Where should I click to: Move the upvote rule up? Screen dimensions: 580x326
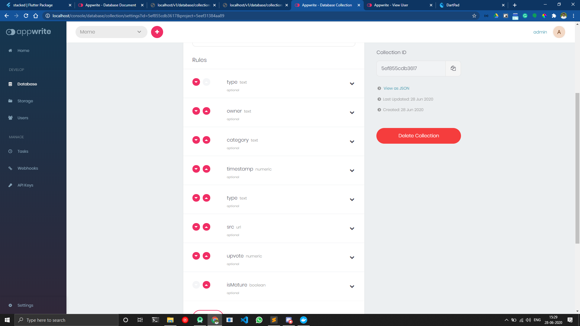pos(207,256)
